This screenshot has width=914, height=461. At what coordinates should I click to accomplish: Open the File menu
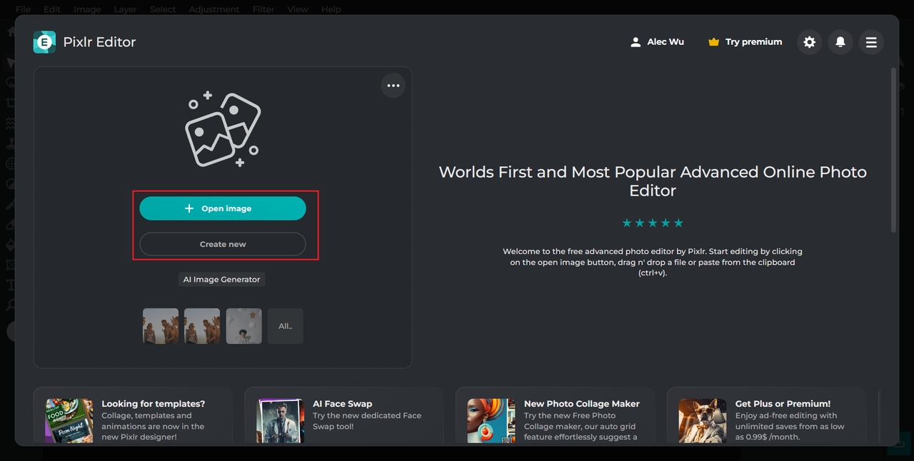coord(23,9)
